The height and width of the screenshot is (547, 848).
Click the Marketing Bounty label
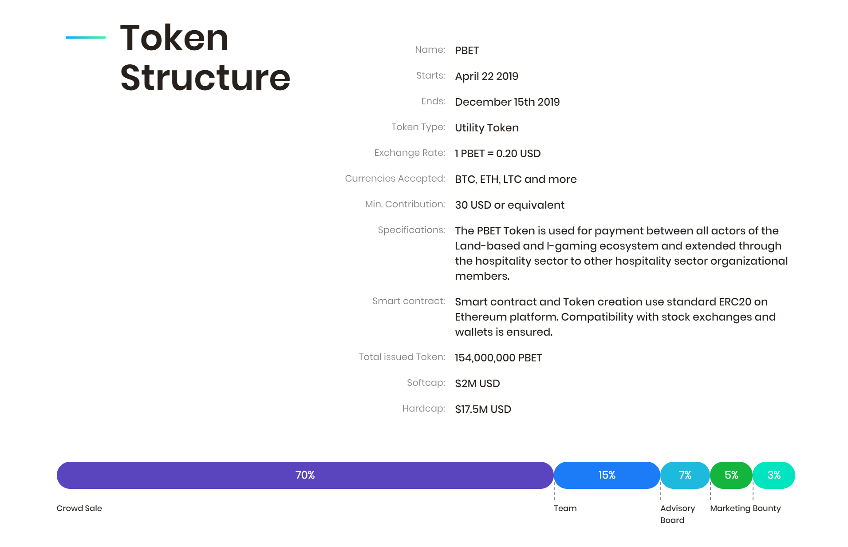coord(745,508)
